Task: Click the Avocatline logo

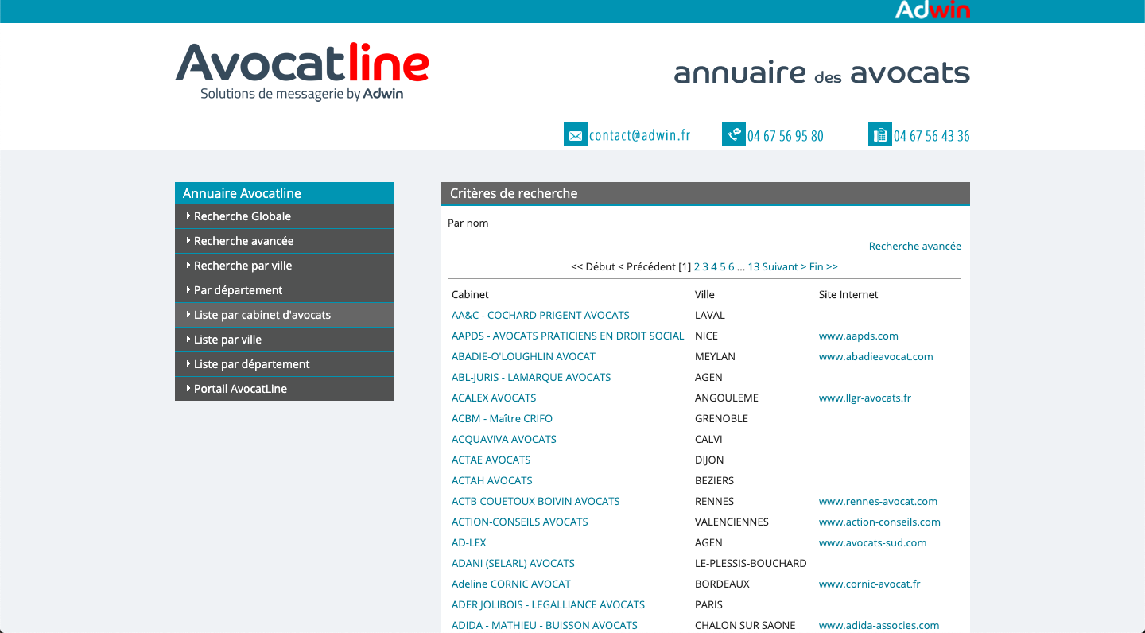Action: coord(302,72)
